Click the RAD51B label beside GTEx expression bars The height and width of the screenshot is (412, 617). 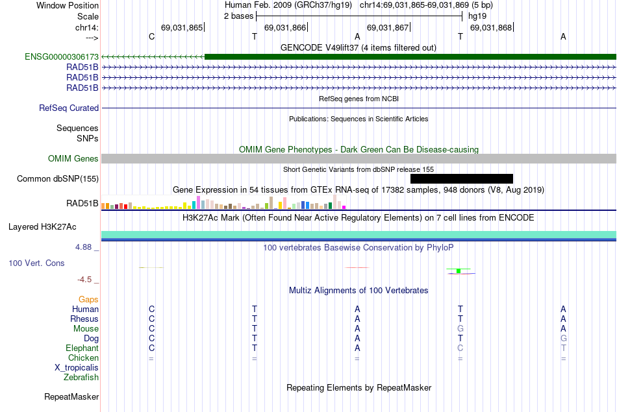click(x=82, y=203)
